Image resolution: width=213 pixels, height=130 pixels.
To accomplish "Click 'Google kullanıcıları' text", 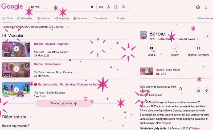I will click(x=151, y=95).
